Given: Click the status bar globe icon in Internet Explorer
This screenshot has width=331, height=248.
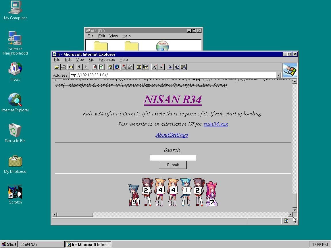Looking at the screenshot, I should pyautogui.click(x=286, y=221).
